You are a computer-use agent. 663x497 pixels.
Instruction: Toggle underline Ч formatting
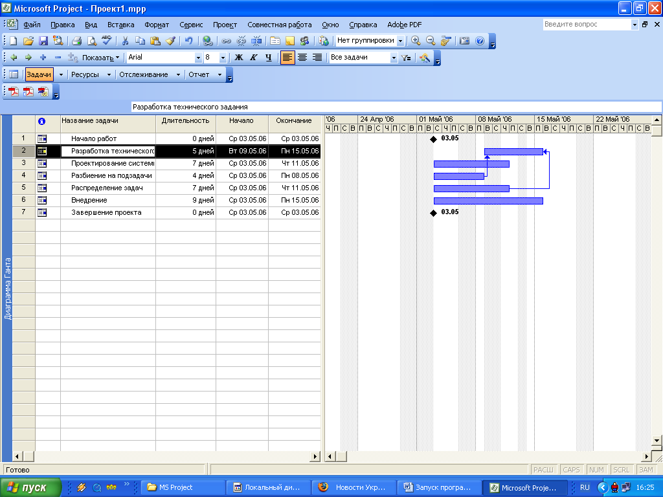269,58
